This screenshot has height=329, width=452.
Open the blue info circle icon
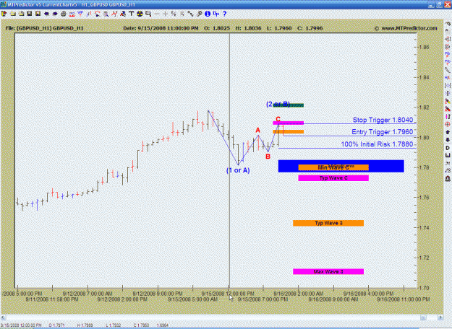click(x=208, y=14)
